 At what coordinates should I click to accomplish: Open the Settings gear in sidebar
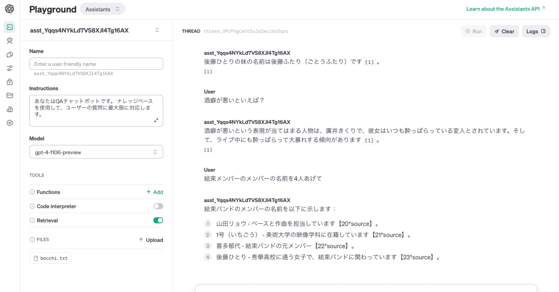click(x=10, y=123)
